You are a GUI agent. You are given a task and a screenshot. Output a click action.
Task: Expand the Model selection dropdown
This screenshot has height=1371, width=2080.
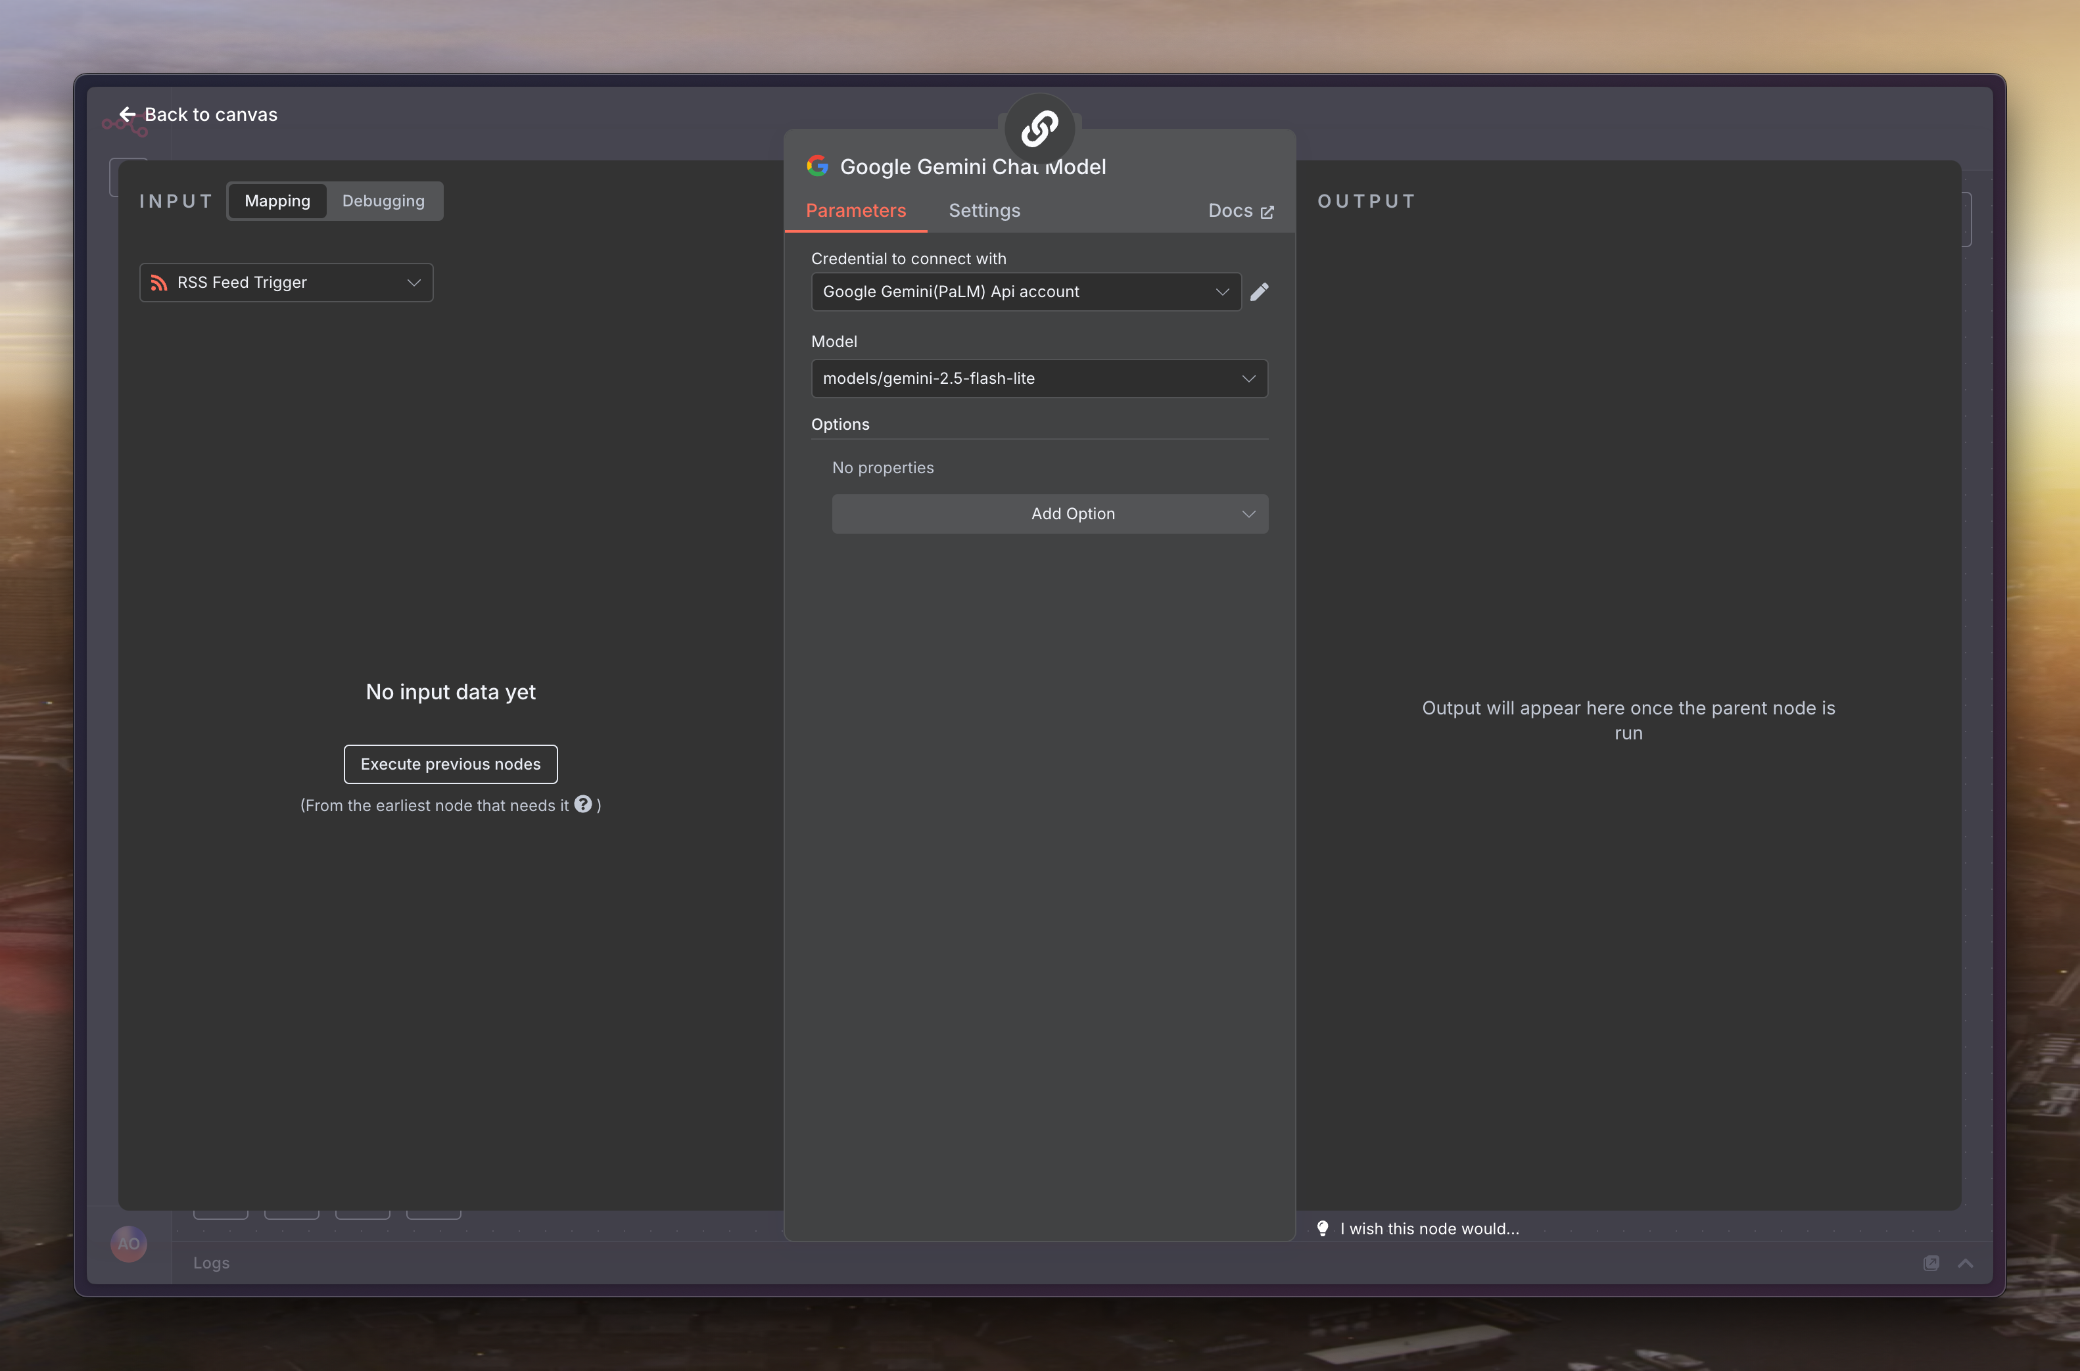point(1039,379)
